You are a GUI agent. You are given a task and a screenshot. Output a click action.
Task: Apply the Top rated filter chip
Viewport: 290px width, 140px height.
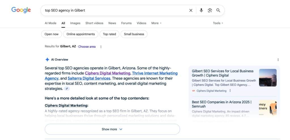109,34
